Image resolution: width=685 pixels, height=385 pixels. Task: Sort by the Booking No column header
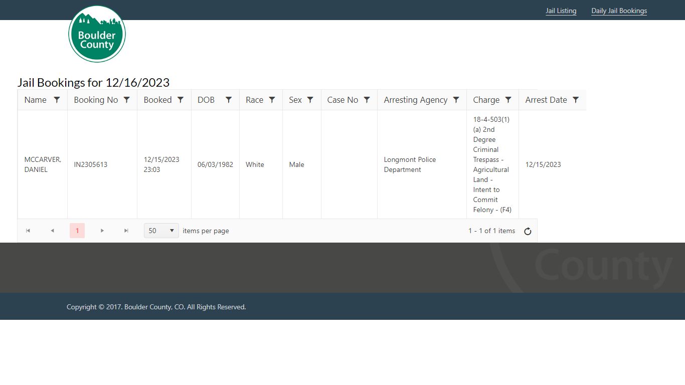(x=96, y=100)
